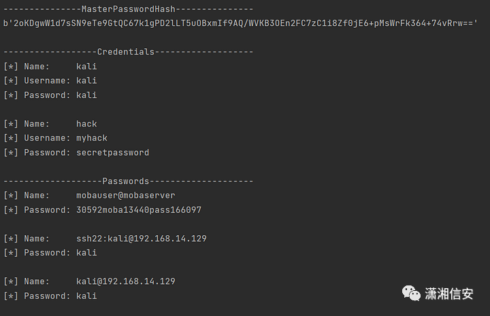The image size is (490, 316).
Task: Click the Username: kali value
Action: click(86, 80)
